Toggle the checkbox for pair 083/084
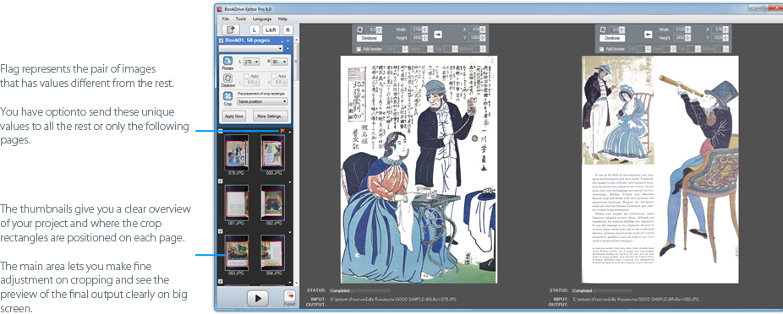The image size is (783, 314). click(x=221, y=232)
